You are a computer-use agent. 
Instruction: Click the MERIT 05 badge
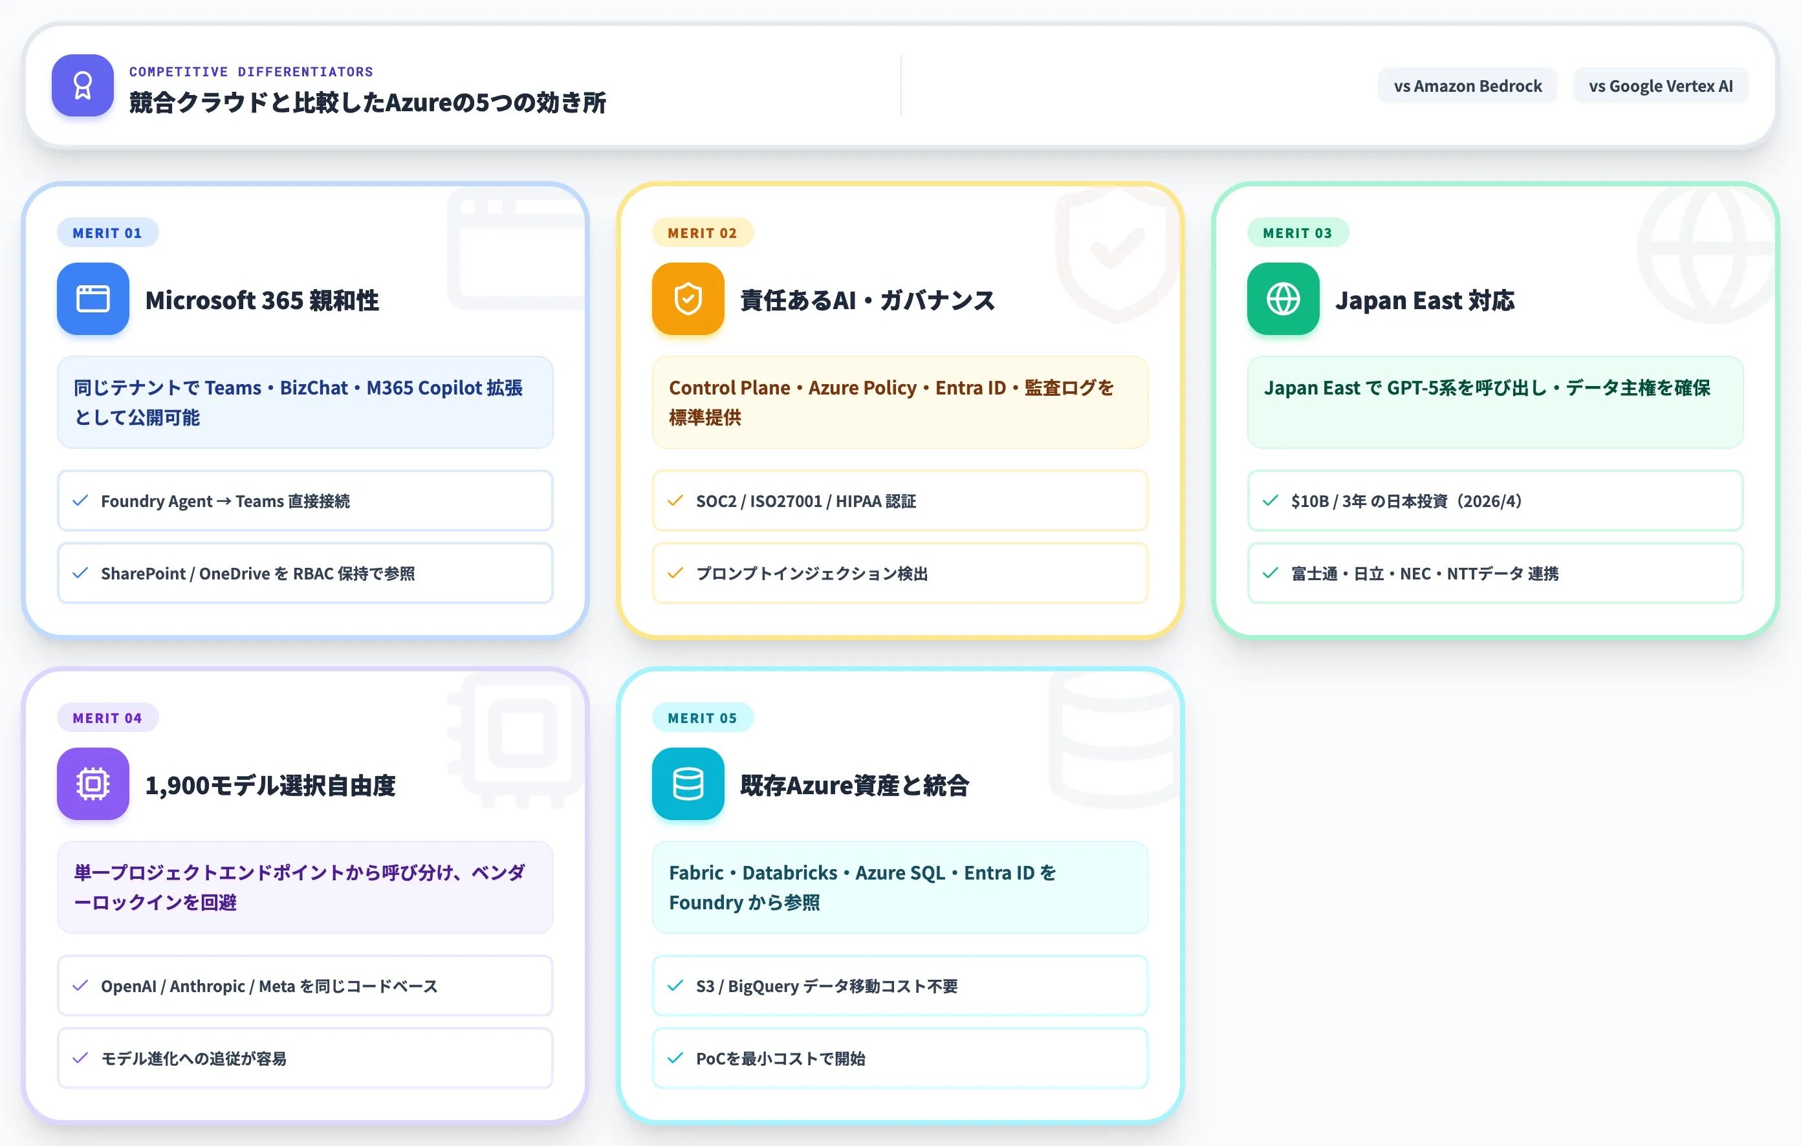pos(703,718)
